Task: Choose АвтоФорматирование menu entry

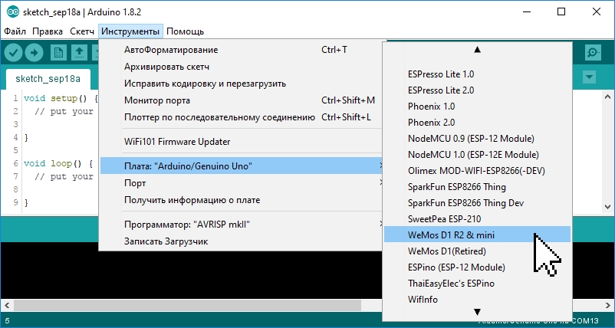Action: [x=242, y=50]
